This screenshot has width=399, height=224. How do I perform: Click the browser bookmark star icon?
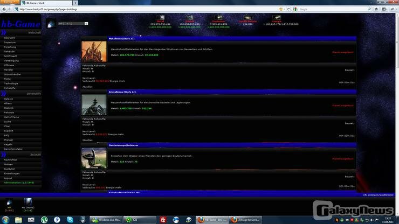click(281, 9)
